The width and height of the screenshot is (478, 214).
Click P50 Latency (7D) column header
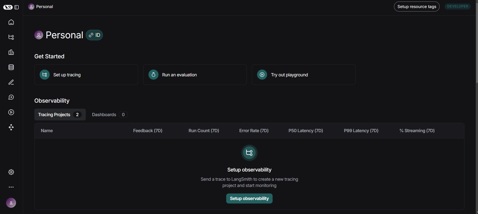pyautogui.click(x=306, y=131)
